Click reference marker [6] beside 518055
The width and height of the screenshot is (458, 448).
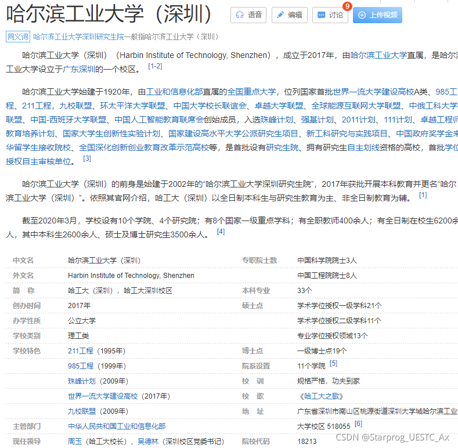(x=358, y=424)
